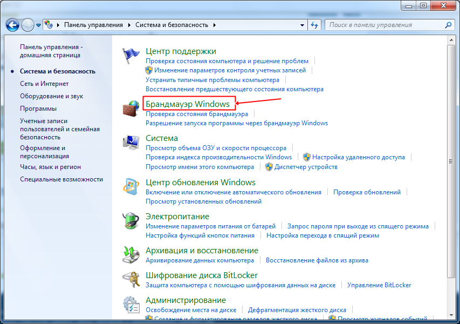Click Восстановление предшествующего состояния компьютера
The width and height of the screenshot is (460, 324).
[x=235, y=89]
